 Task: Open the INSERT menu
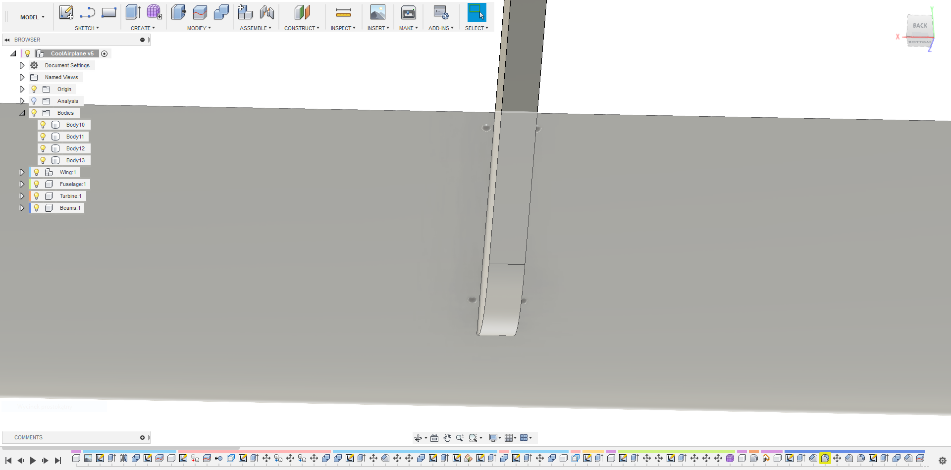(378, 28)
